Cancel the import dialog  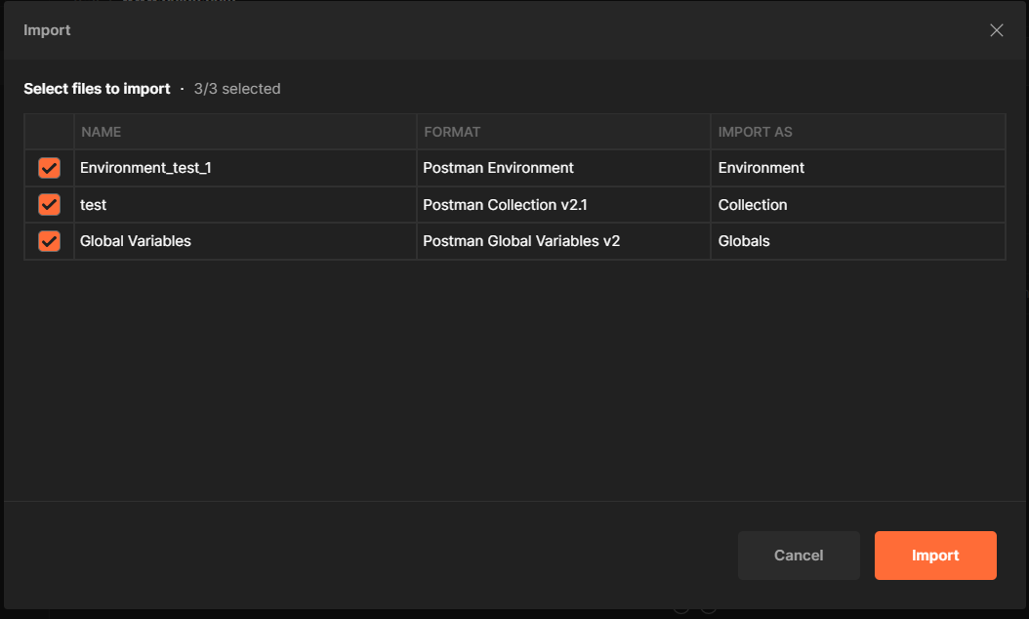coord(799,556)
